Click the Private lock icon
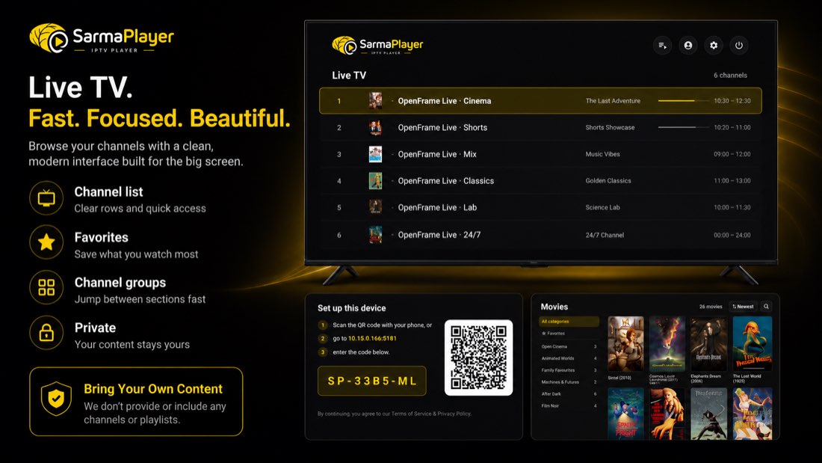Viewport: 822px width, 463px height. [x=46, y=332]
